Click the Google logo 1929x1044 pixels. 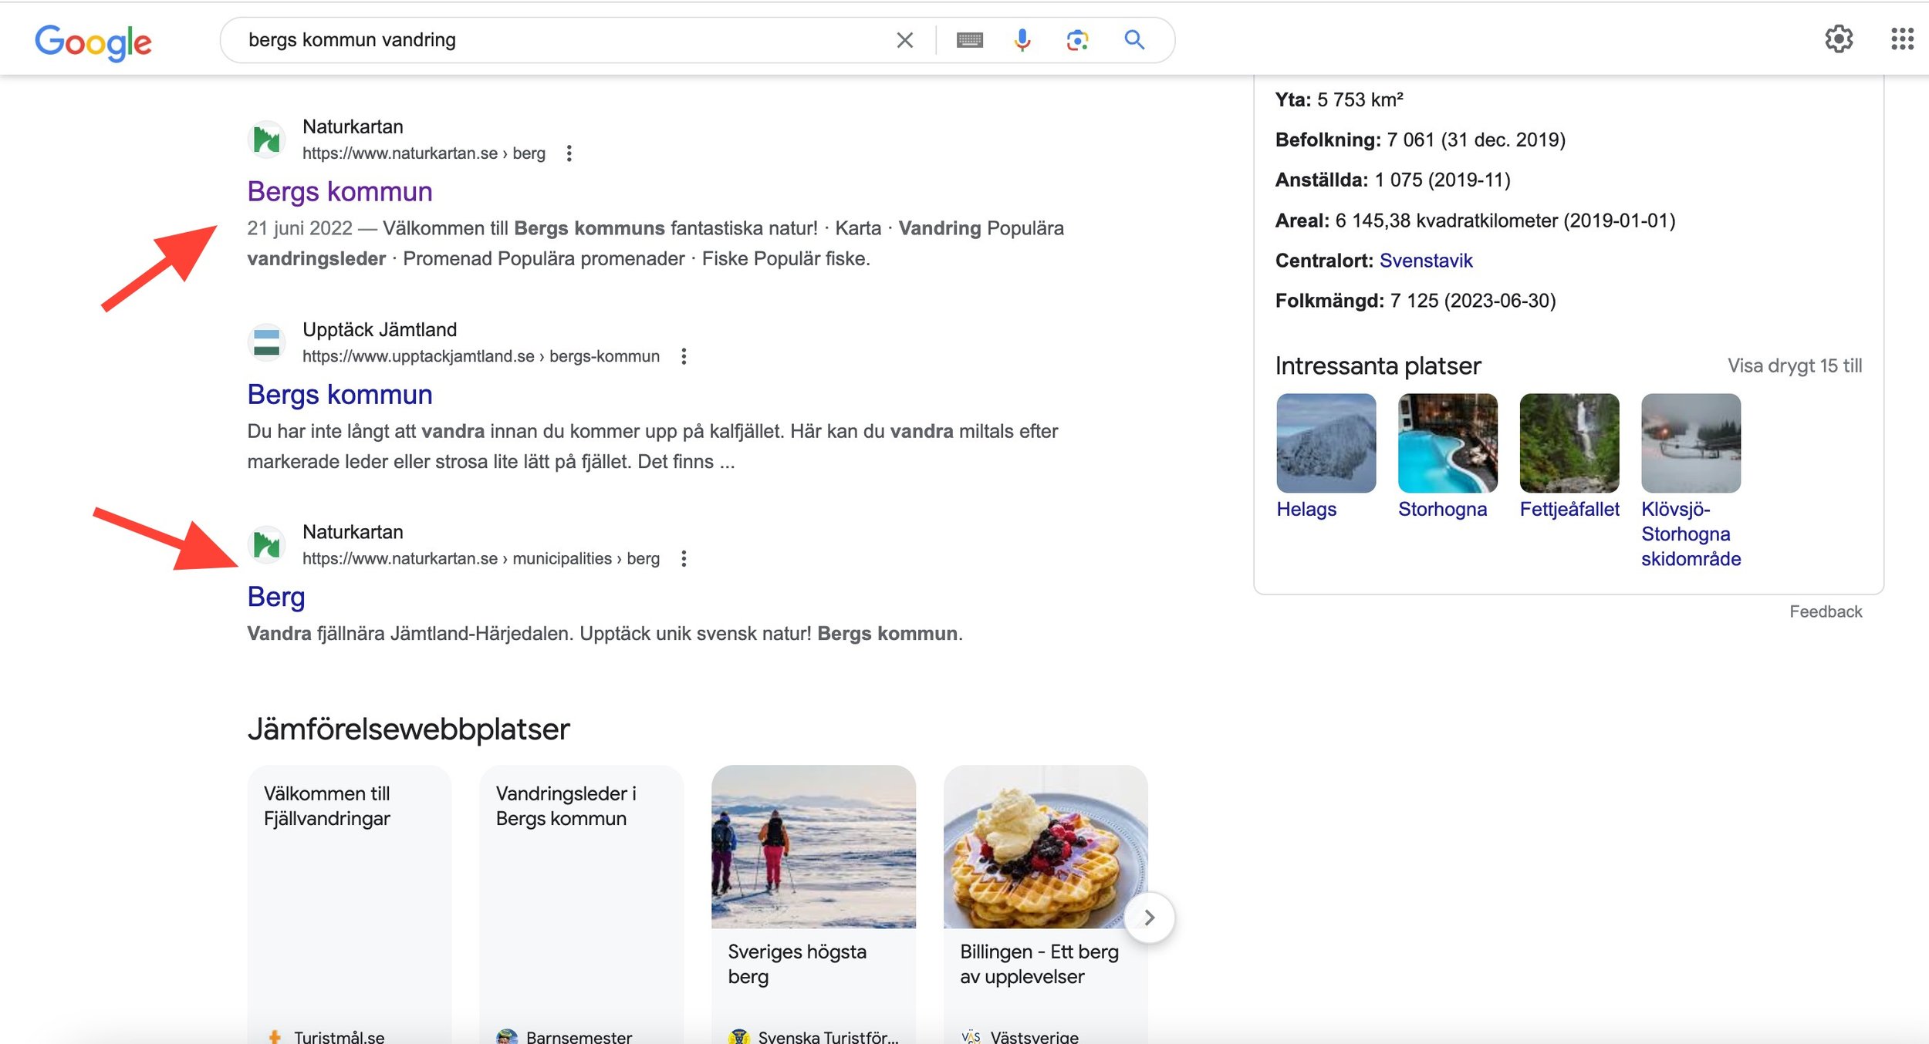(93, 42)
